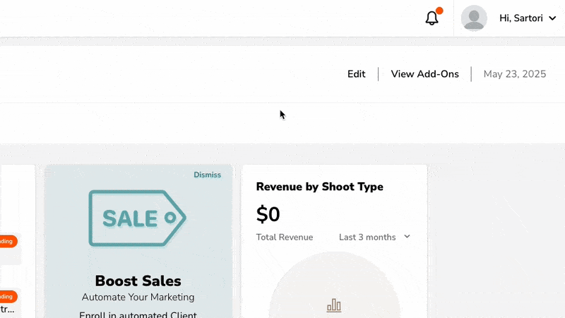The image size is (565, 318).
Task: Click the Automate Your Marketing subtitle
Action: coord(138,298)
